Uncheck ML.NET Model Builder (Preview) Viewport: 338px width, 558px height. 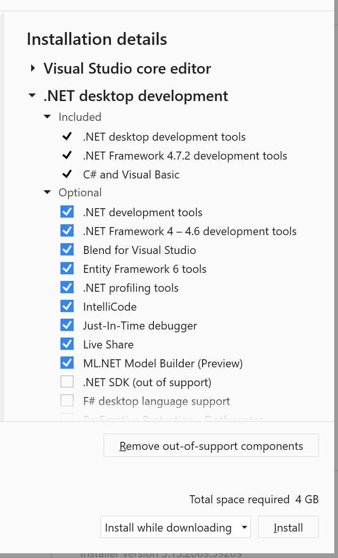click(x=67, y=363)
